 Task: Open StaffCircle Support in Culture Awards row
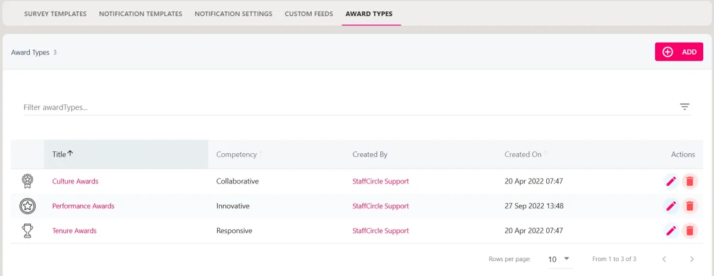pyautogui.click(x=381, y=181)
